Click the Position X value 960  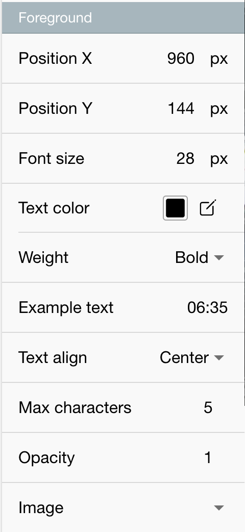pos(181,59)
